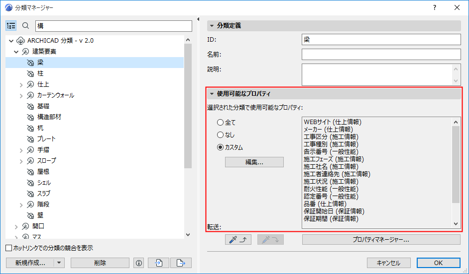Click the classification search field
The image size is (469, 274).
pyautogui.click(x=114, y=26)
